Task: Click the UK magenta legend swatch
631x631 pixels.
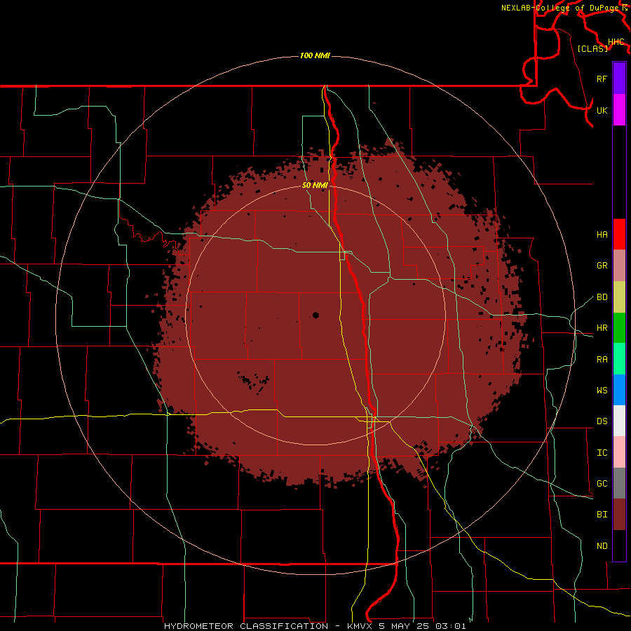Action: click(x=619, y=110)
